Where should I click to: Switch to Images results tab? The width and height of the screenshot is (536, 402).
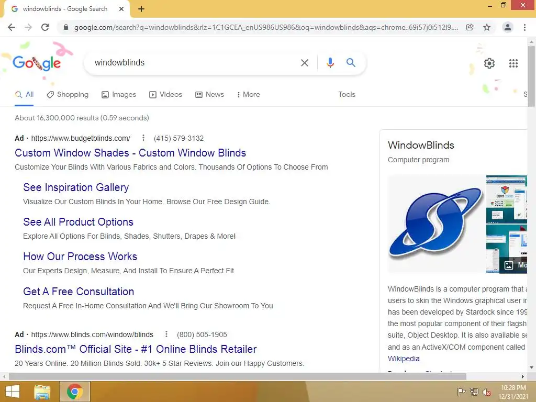point(119,95)
